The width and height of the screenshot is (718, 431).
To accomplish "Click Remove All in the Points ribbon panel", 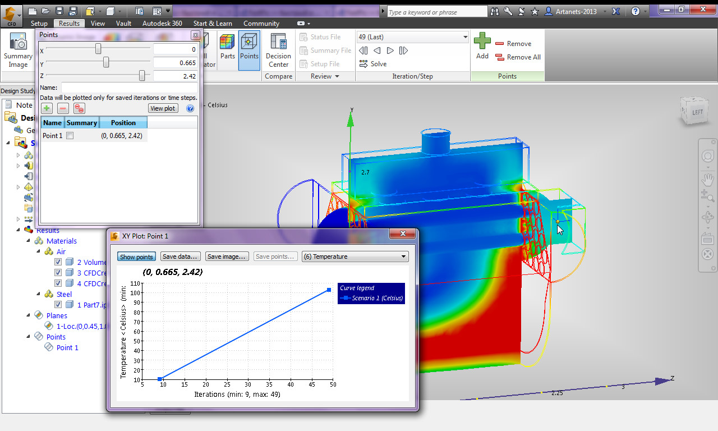I will [x=518, y=57].
